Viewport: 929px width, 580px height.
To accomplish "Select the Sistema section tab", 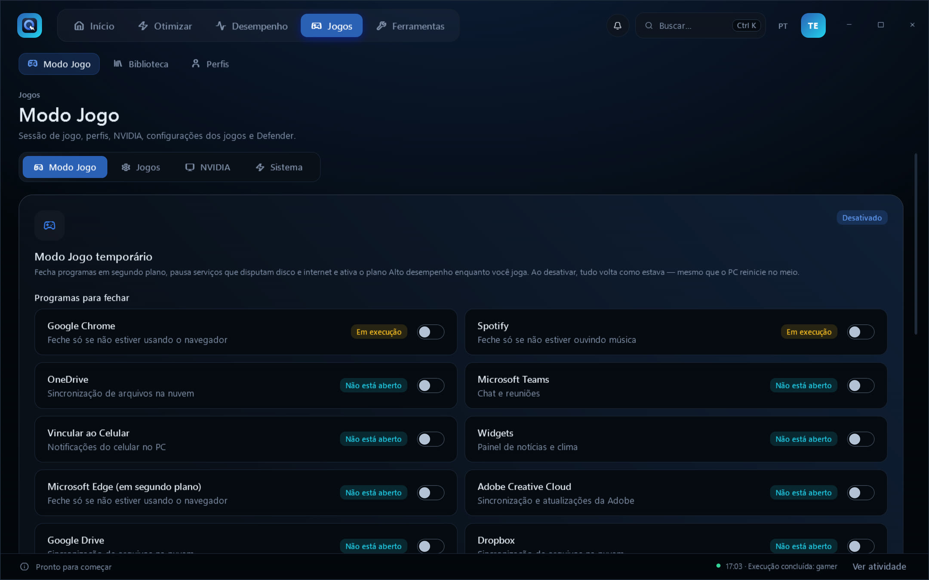I will [x=279, y=167].
